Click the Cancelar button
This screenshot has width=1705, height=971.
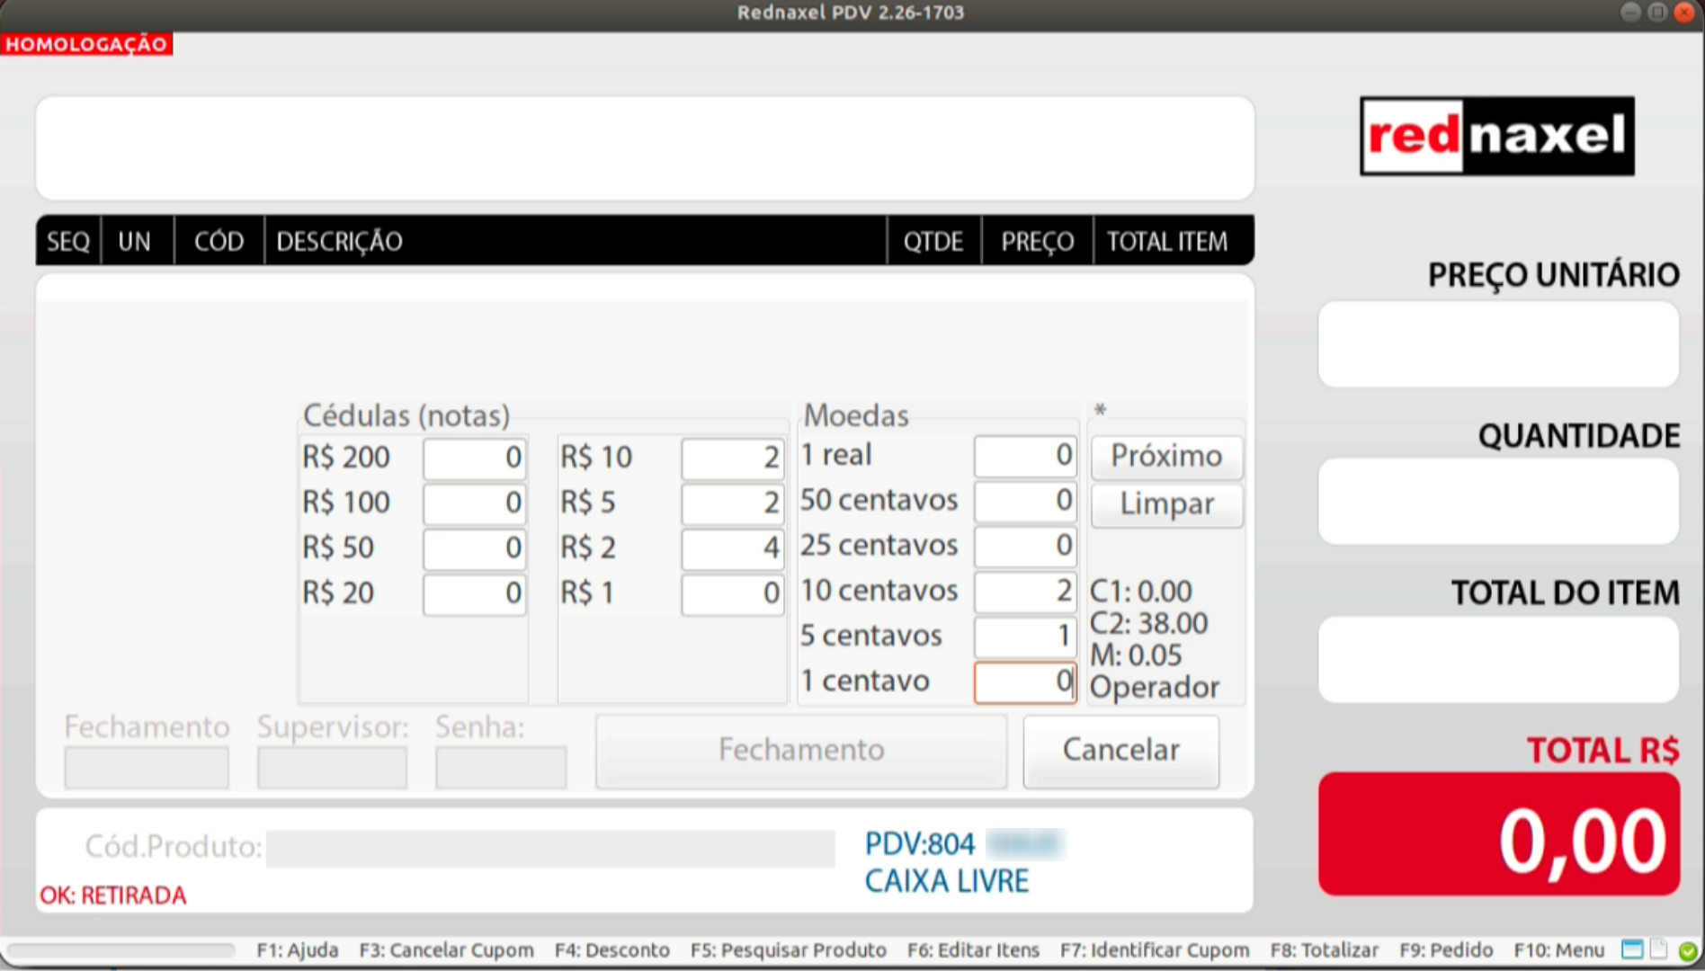coord(1120,751)
